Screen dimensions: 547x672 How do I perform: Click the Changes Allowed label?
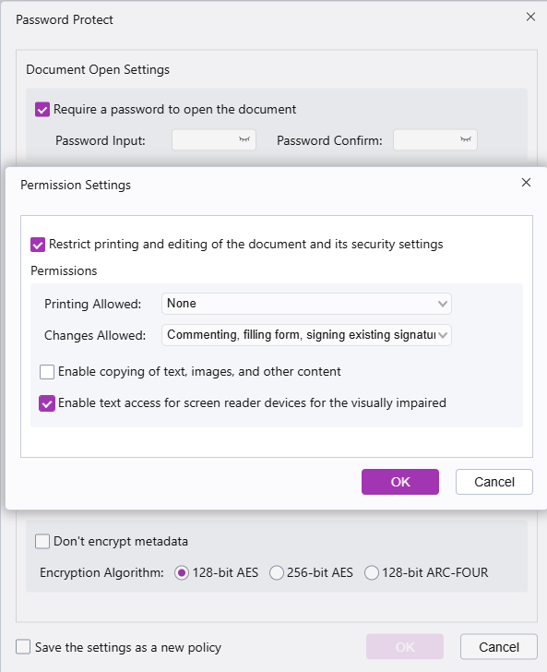pyautogui.click(x=95, y=335)
